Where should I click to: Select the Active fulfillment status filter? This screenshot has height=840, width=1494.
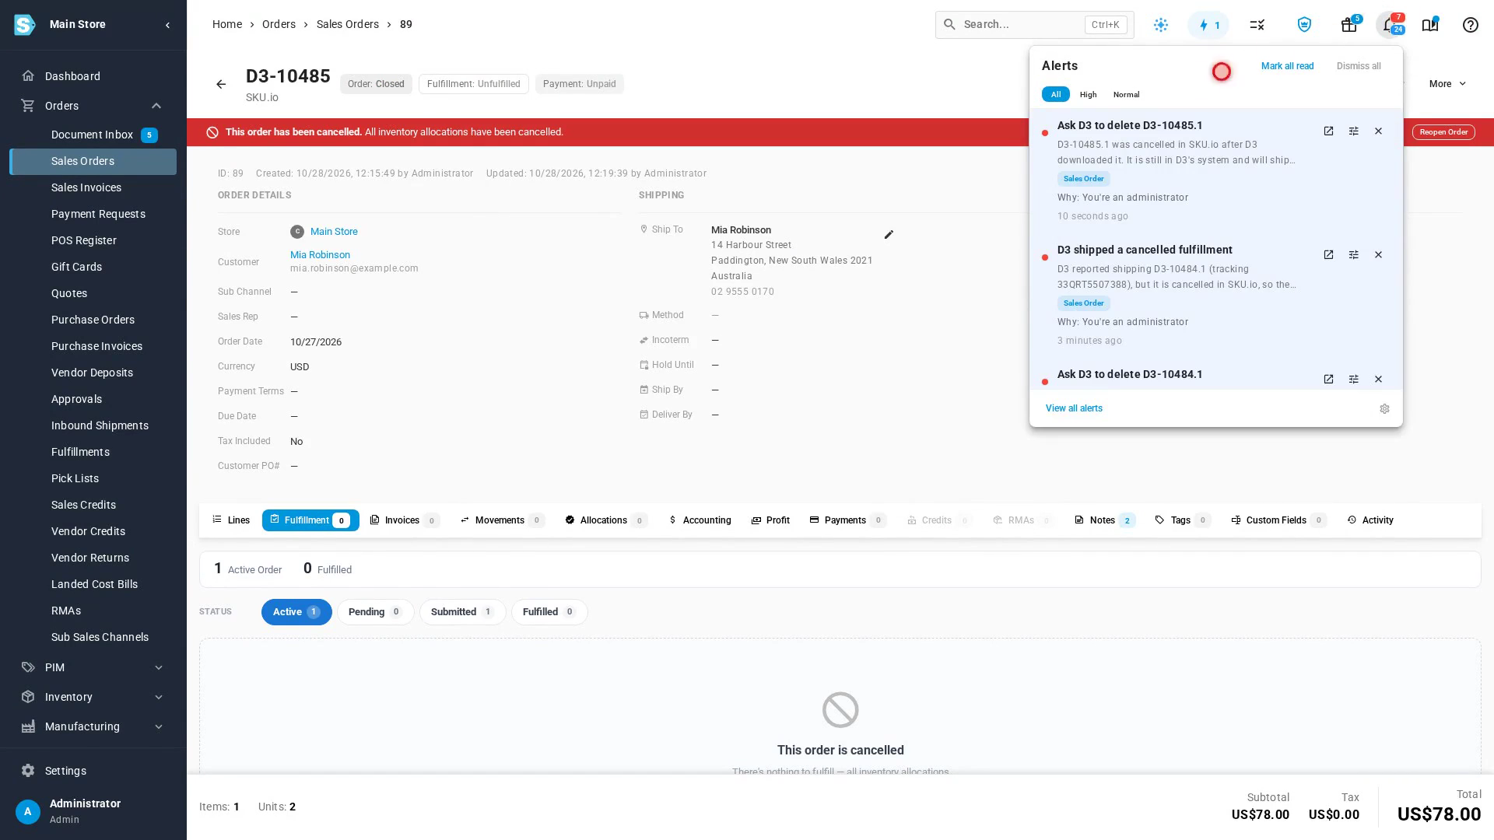[296, 612]
